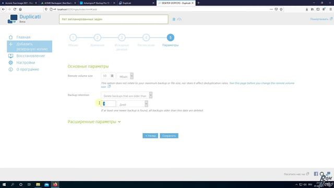The image size is (334, 188).
Task: Switch to AOMEI Backupper browser tab
Action: (x=58, y=3)
